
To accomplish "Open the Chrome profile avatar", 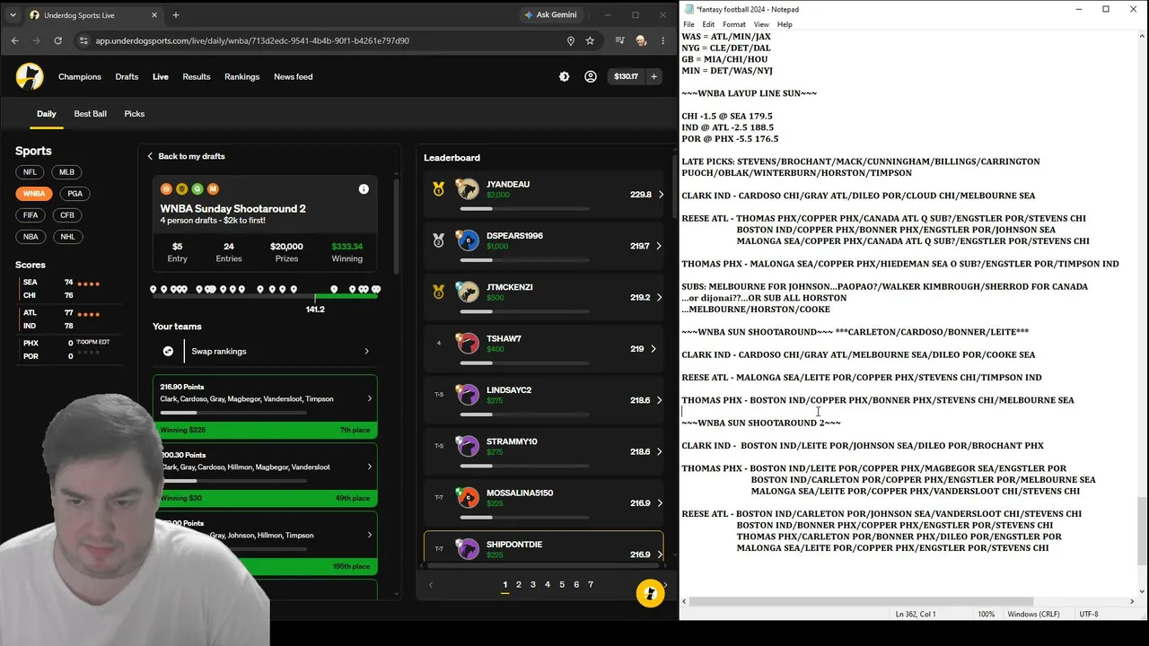I will click(641, 40).
